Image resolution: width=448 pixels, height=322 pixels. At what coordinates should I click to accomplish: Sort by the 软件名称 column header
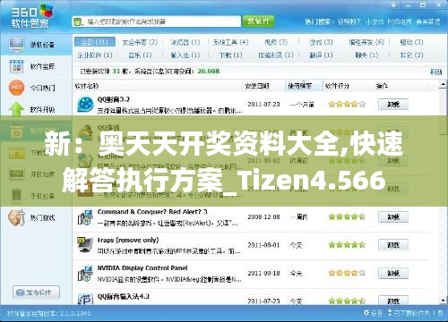[x=87, y=86]
